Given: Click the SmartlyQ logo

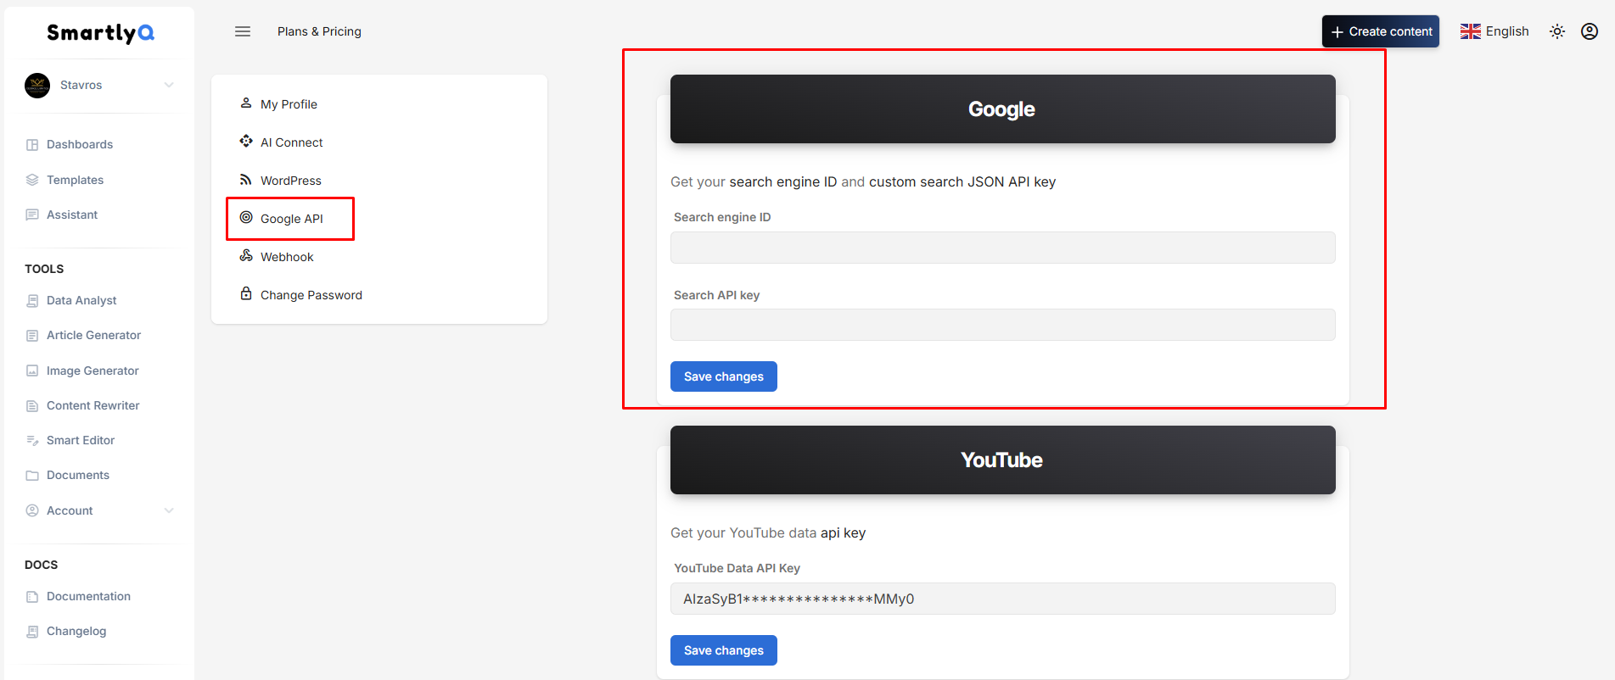Looking at the screenshot, I should click(x=100, y=32).
